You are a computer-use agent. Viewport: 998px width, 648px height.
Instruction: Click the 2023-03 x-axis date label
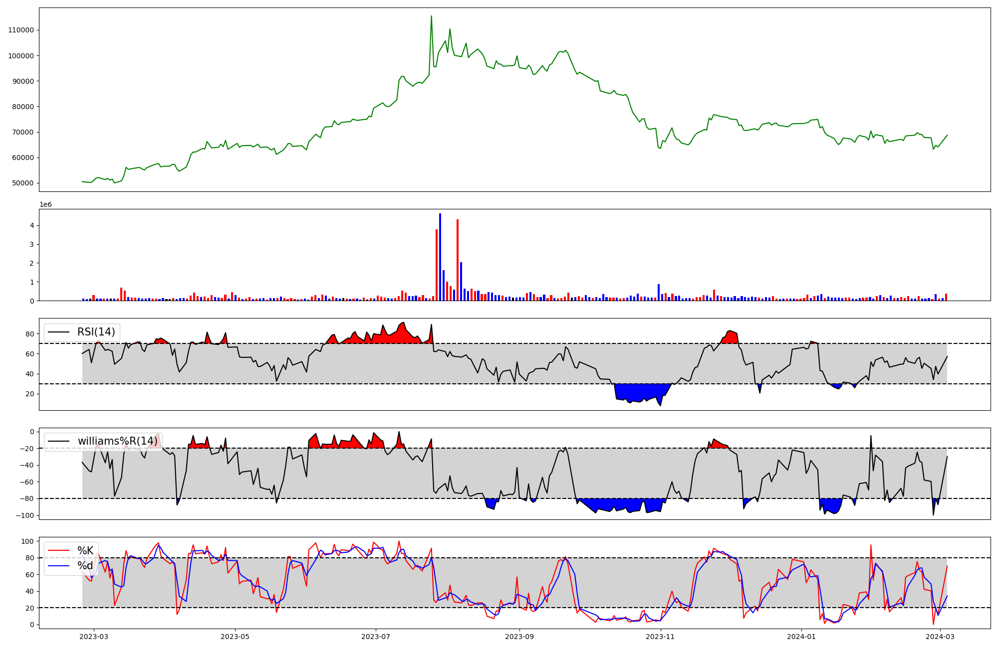coord(94,637)
